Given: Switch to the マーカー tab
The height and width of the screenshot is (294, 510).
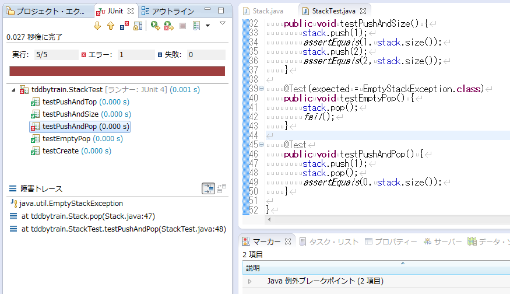Looking at the screenshot, I should 267,242.
